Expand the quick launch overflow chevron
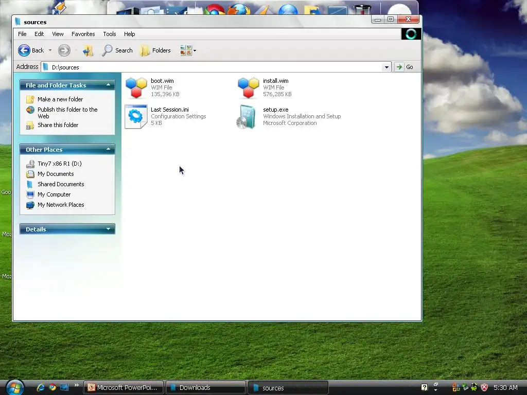Image resolution: width=527 pixels, height=395 pixels. (77, 385)
